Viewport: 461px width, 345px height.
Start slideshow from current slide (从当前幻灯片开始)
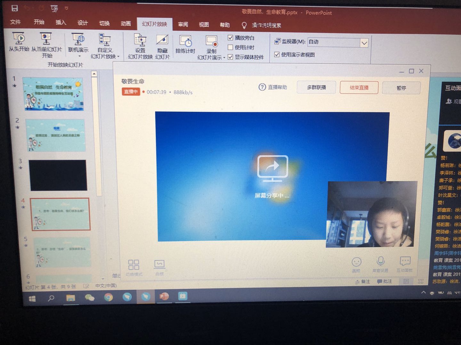[46, 45]
